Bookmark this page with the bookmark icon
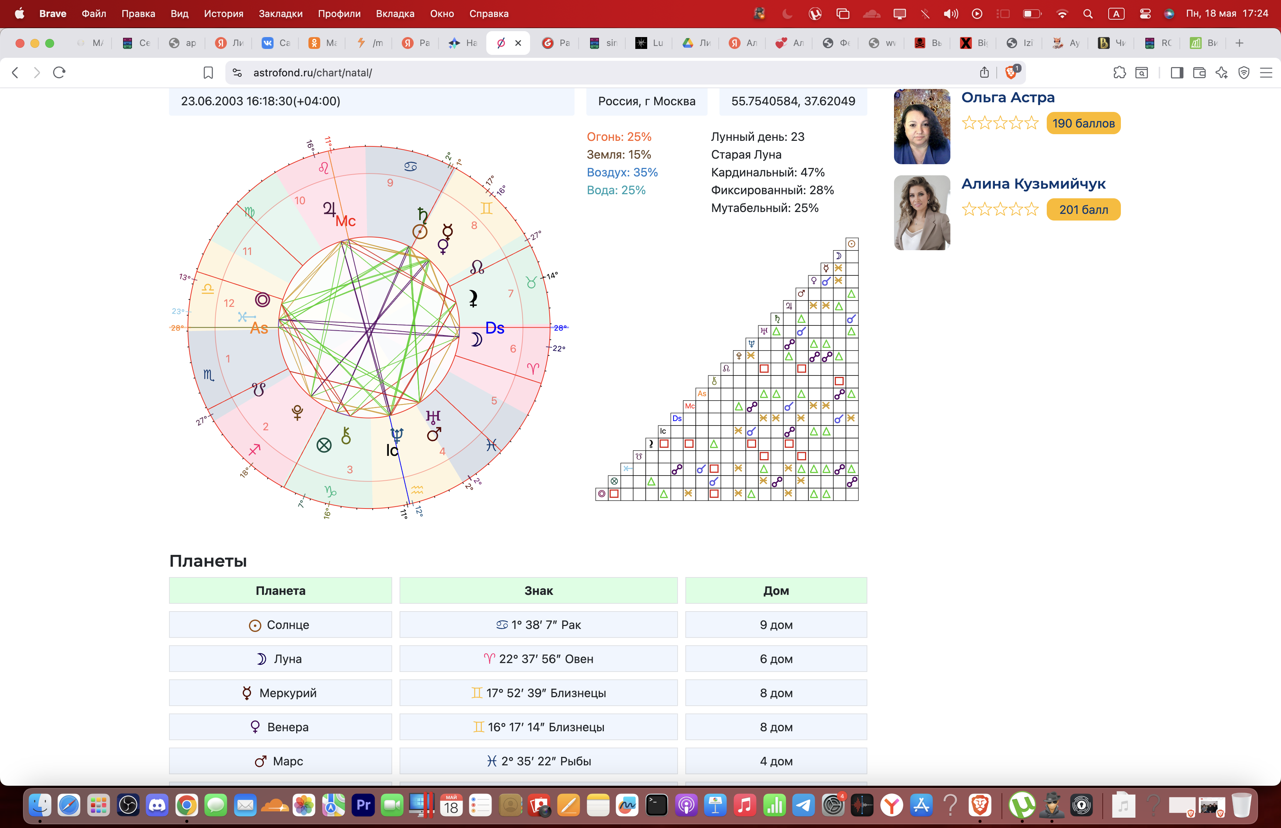Screen dimensions: 1281x828 click(x=208, y=73)
